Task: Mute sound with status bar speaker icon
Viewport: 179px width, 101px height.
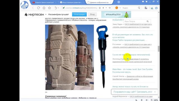Action: pos(147,100)
